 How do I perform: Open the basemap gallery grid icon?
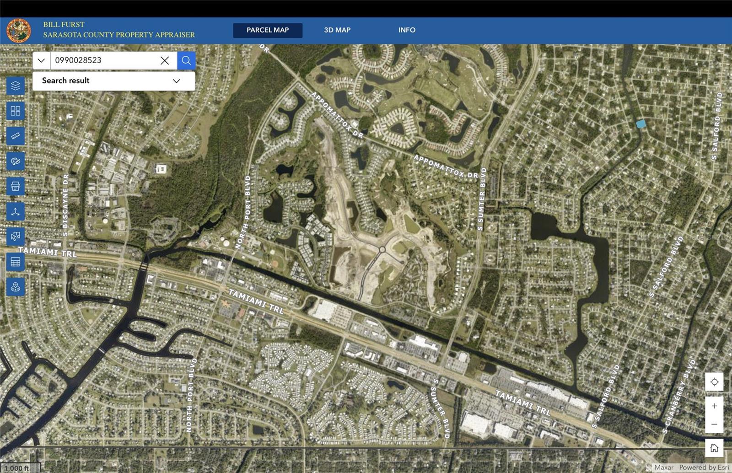[16, 111]
